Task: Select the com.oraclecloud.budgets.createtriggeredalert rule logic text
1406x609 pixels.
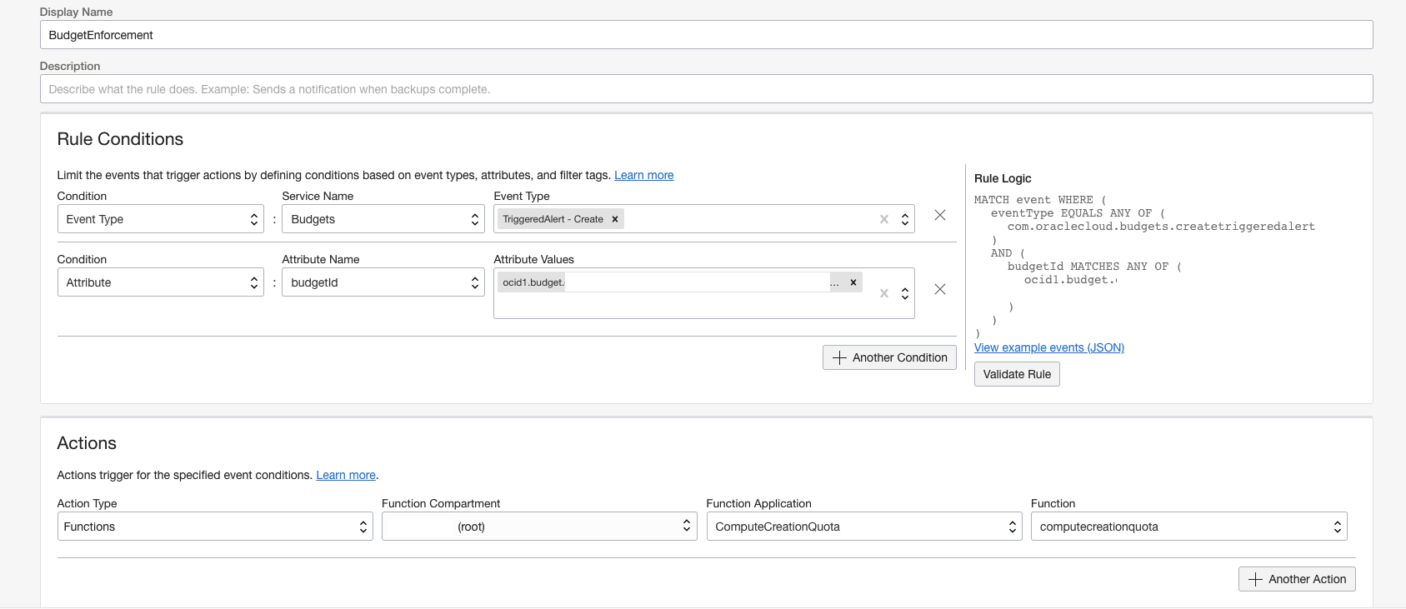Action: click(x=1161, y=227)
